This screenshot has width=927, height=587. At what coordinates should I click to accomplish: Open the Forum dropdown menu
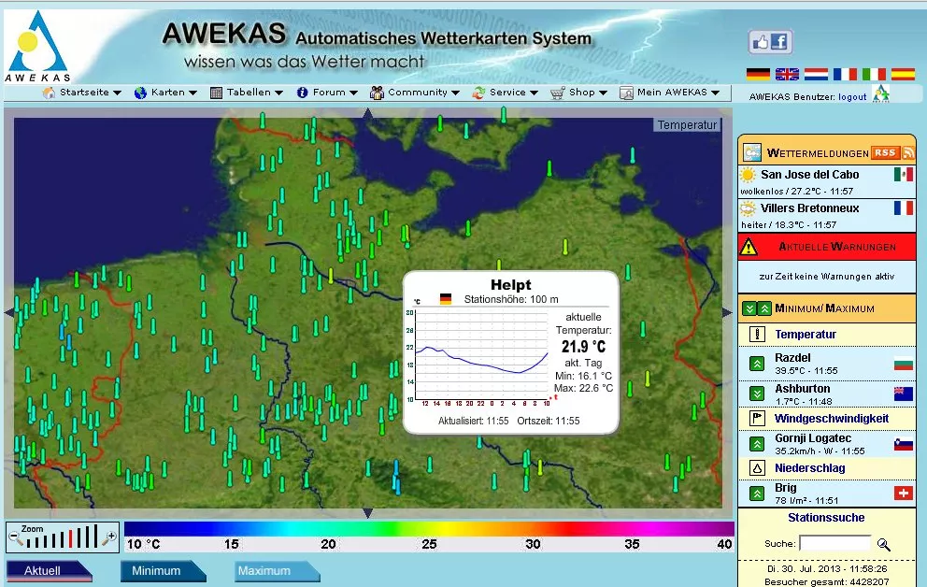tap(327, 93)
